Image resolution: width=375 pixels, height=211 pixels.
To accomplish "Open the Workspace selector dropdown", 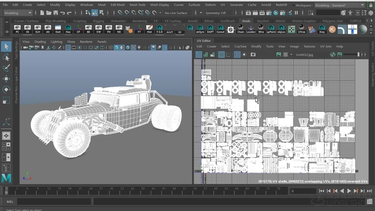I will coord(338,5).
